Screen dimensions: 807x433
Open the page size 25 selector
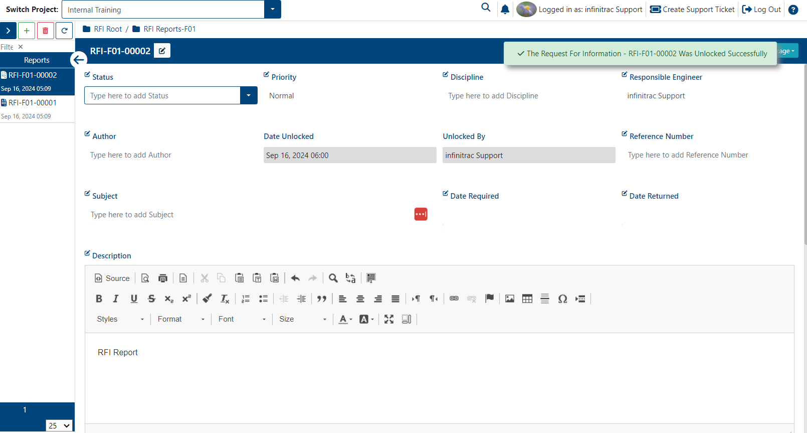59,425
